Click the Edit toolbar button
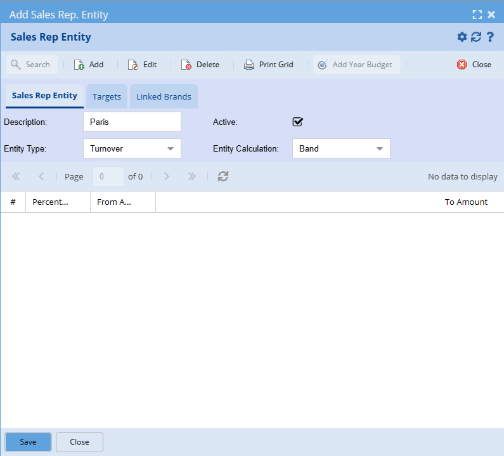 pos(142,65)
